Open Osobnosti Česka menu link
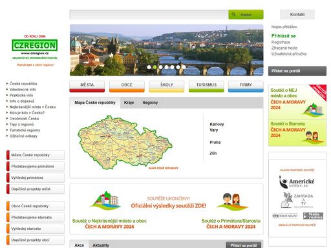Image resolution: width=331 pixels, height=248 pixels. (24, 118)
